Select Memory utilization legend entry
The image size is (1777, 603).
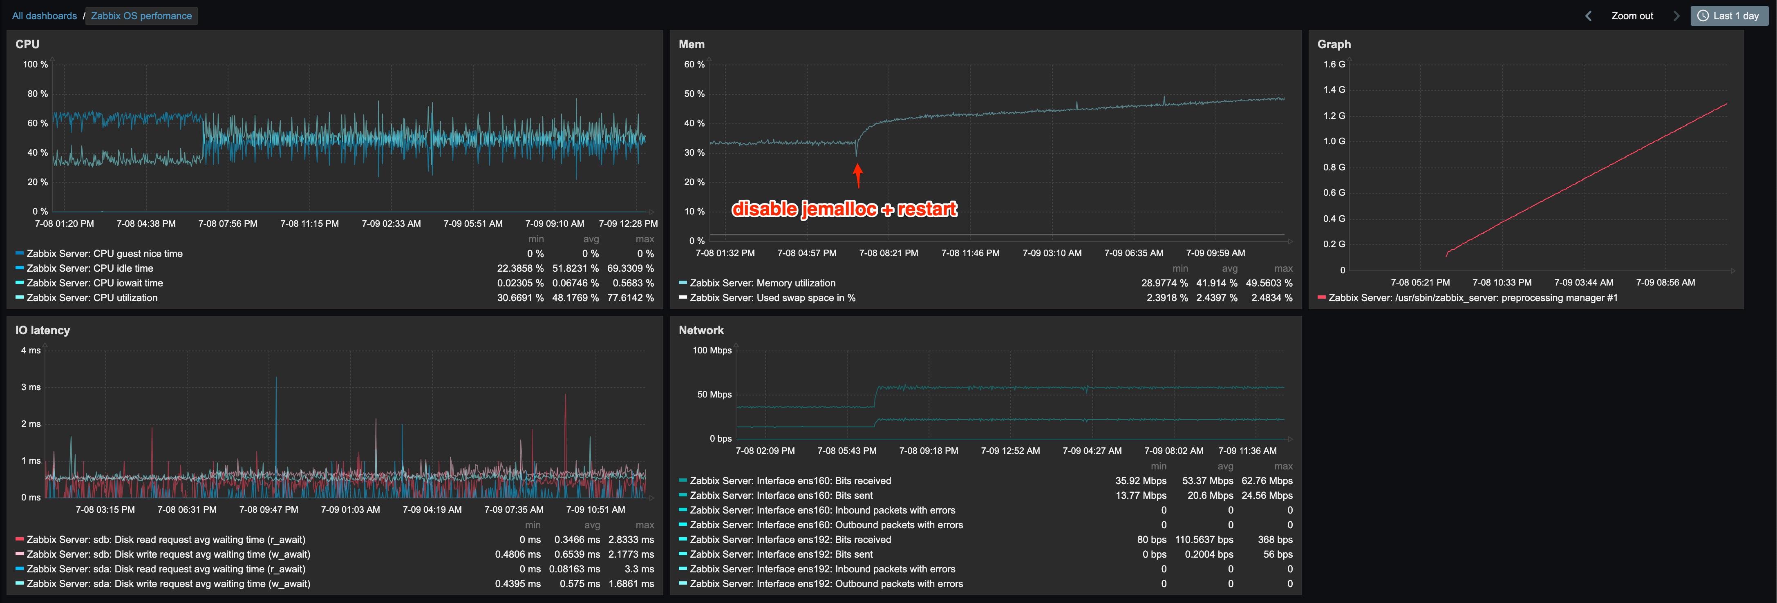762,283
